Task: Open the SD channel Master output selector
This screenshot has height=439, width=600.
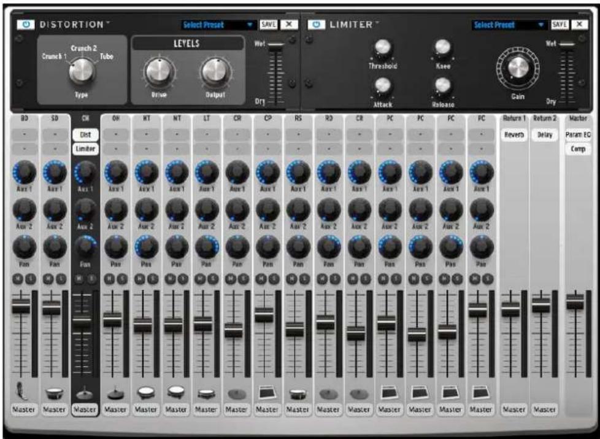Action: [x=55, y=410]
